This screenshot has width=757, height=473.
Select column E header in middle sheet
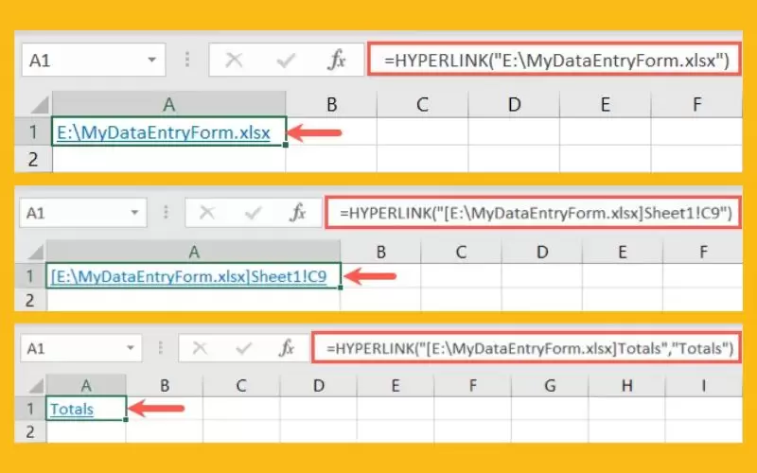(623, 252)
